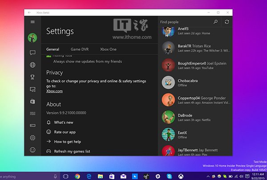Select BarakTR Tristan Rice in friends list
The width and height of the screenshot is (267, 180).
coord(195,48)
